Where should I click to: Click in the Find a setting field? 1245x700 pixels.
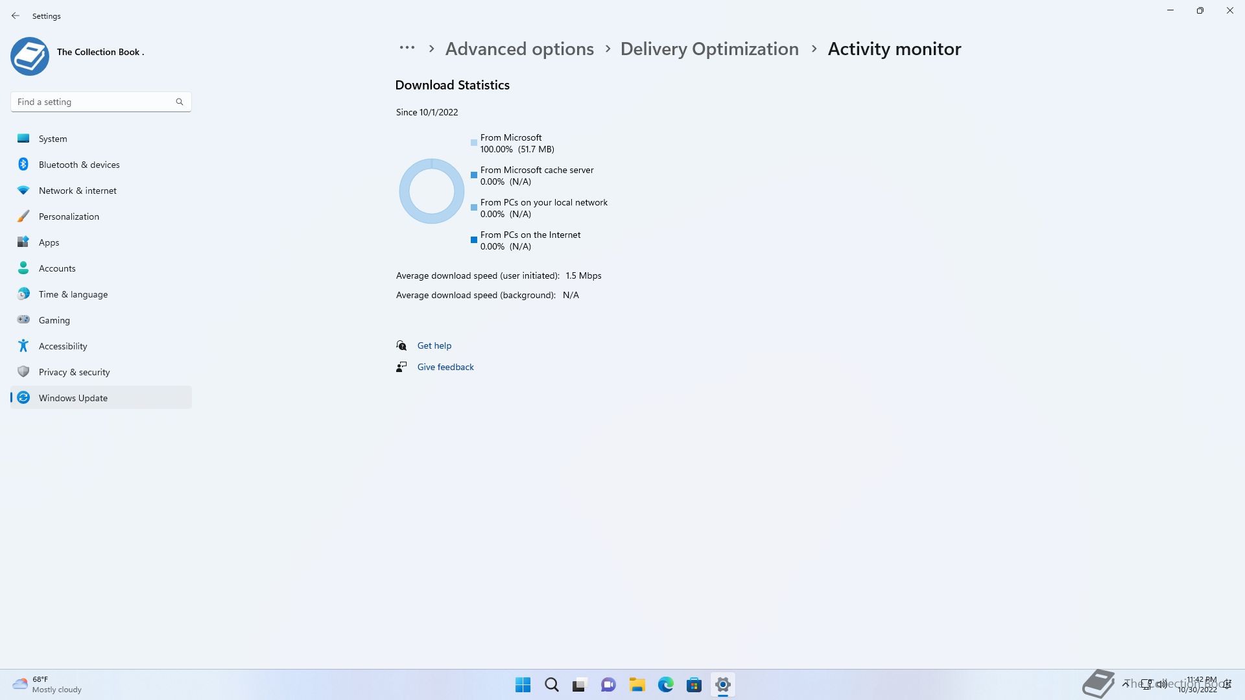tap(91, 102)
